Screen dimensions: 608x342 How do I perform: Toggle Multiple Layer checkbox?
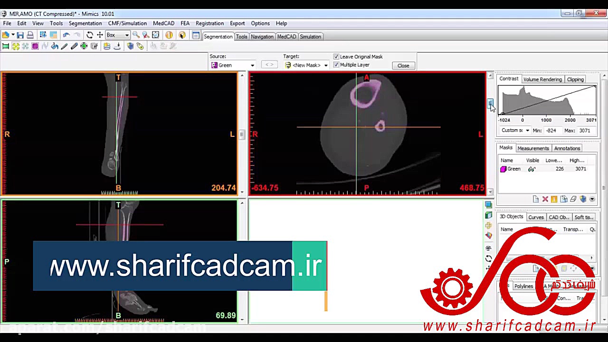(x=336, y=65)
